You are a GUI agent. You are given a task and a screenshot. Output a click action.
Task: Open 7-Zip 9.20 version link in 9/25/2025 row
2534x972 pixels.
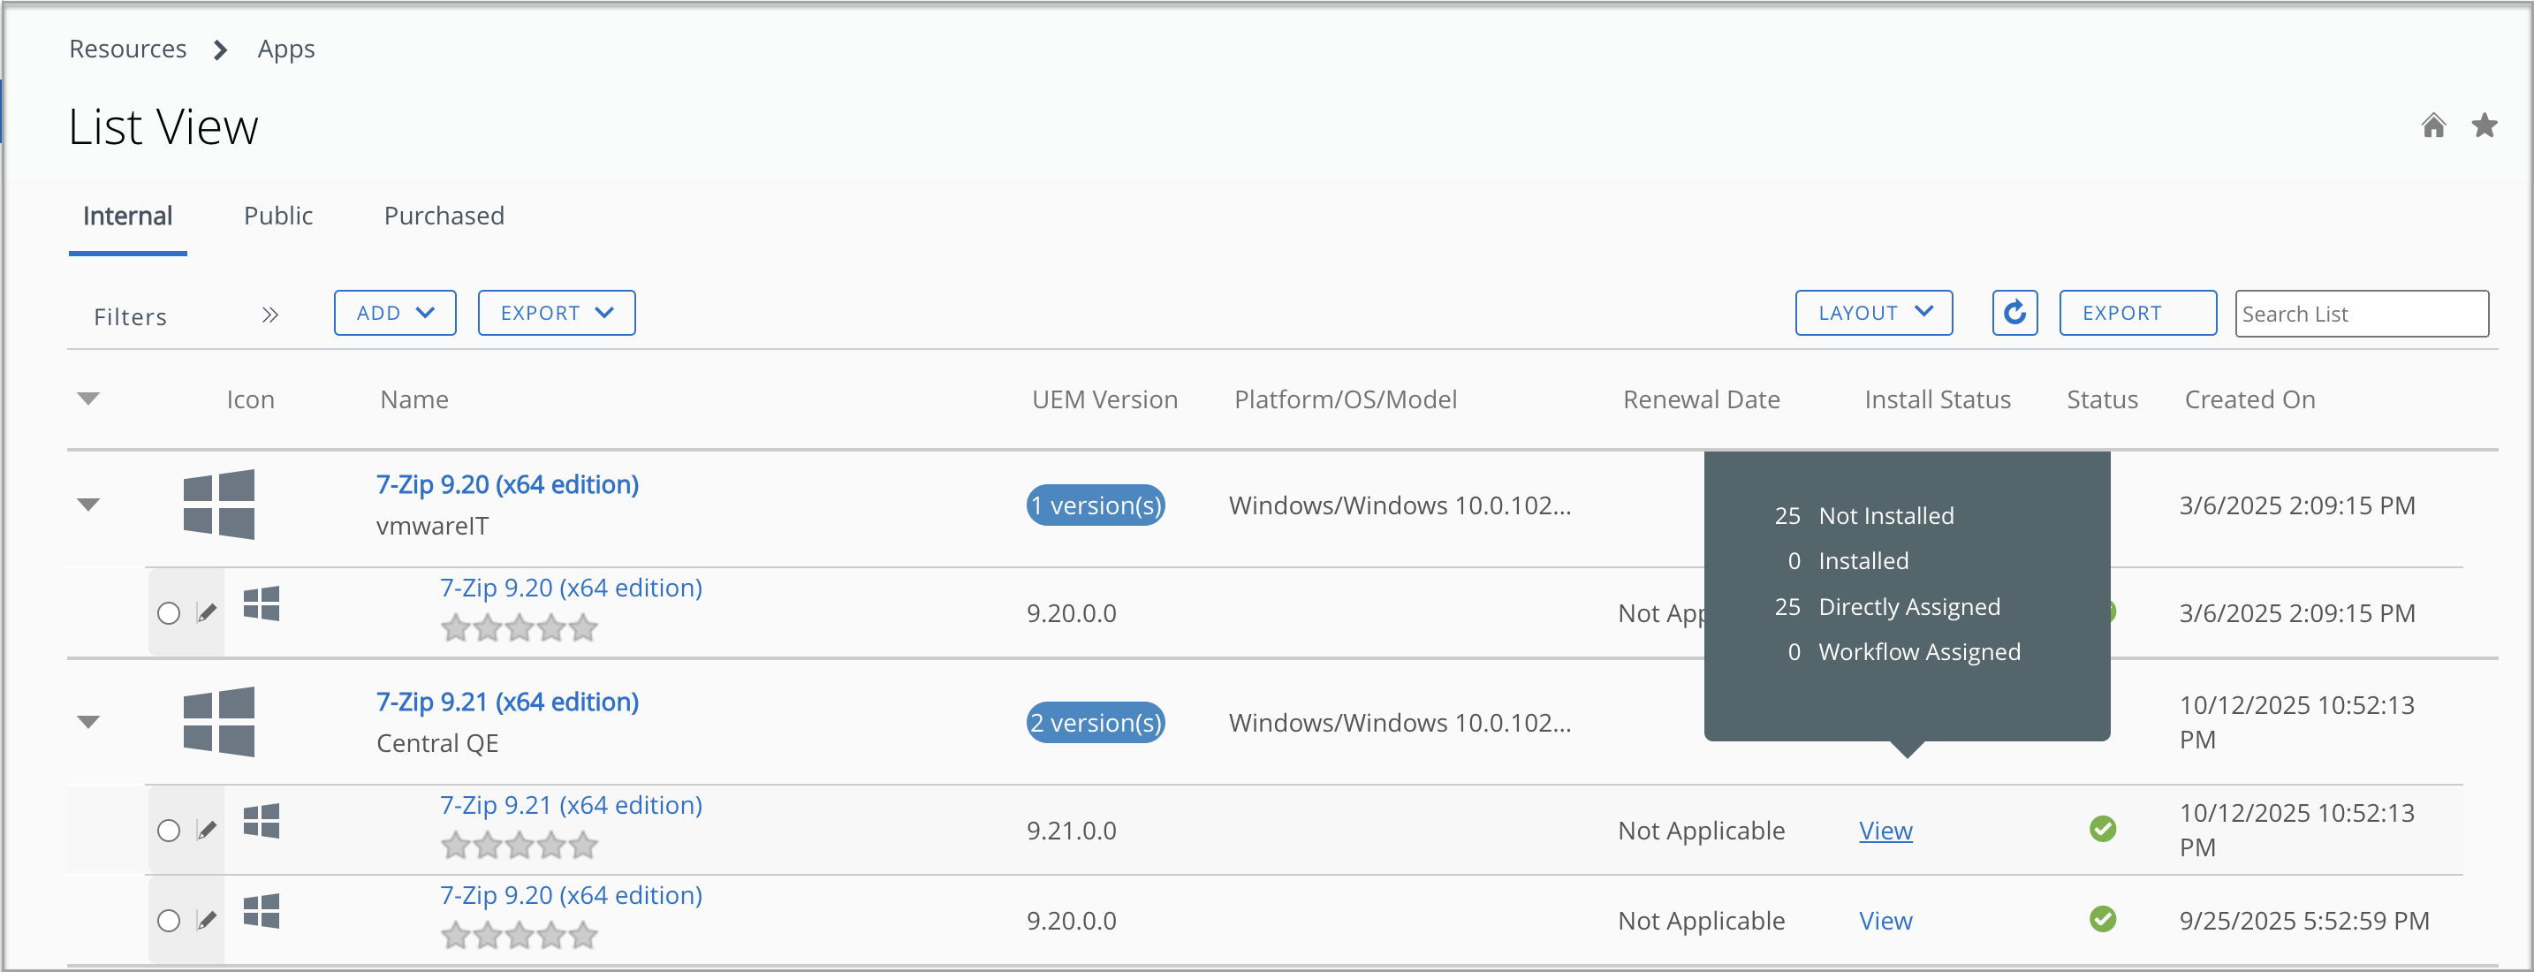click(572, 895)
